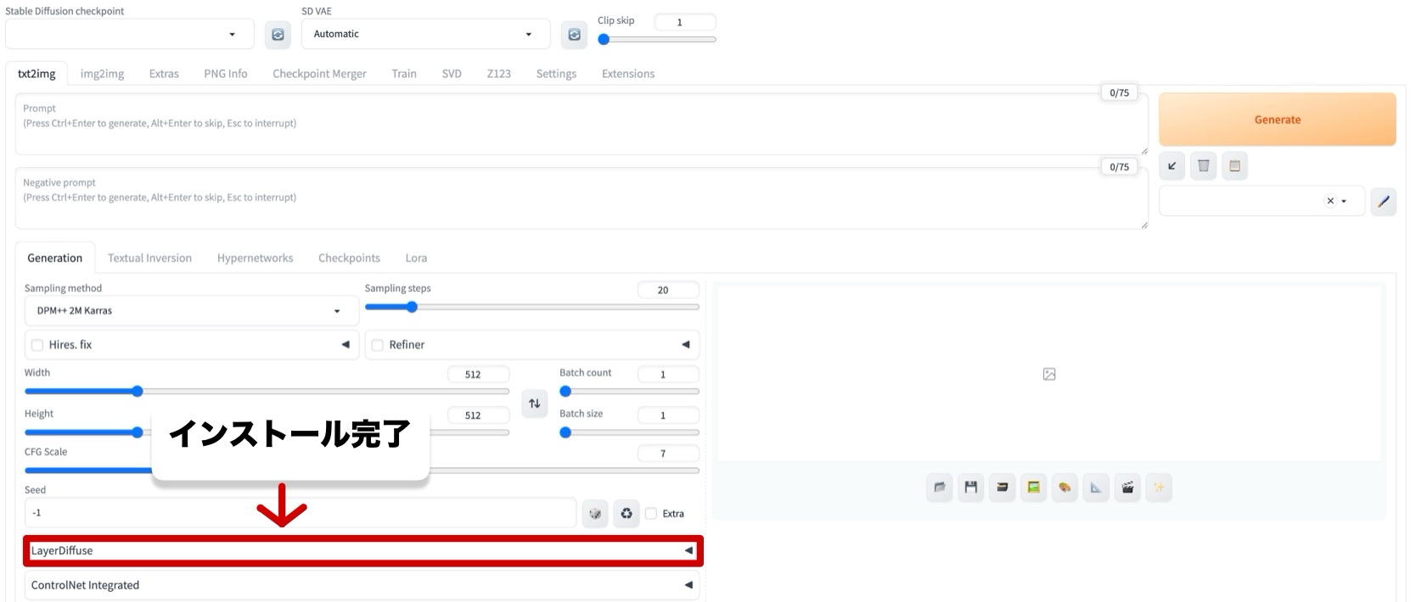Click the trash icon to clear prompt
This screenshot has height=602, width=1416.
point(1203,166)
